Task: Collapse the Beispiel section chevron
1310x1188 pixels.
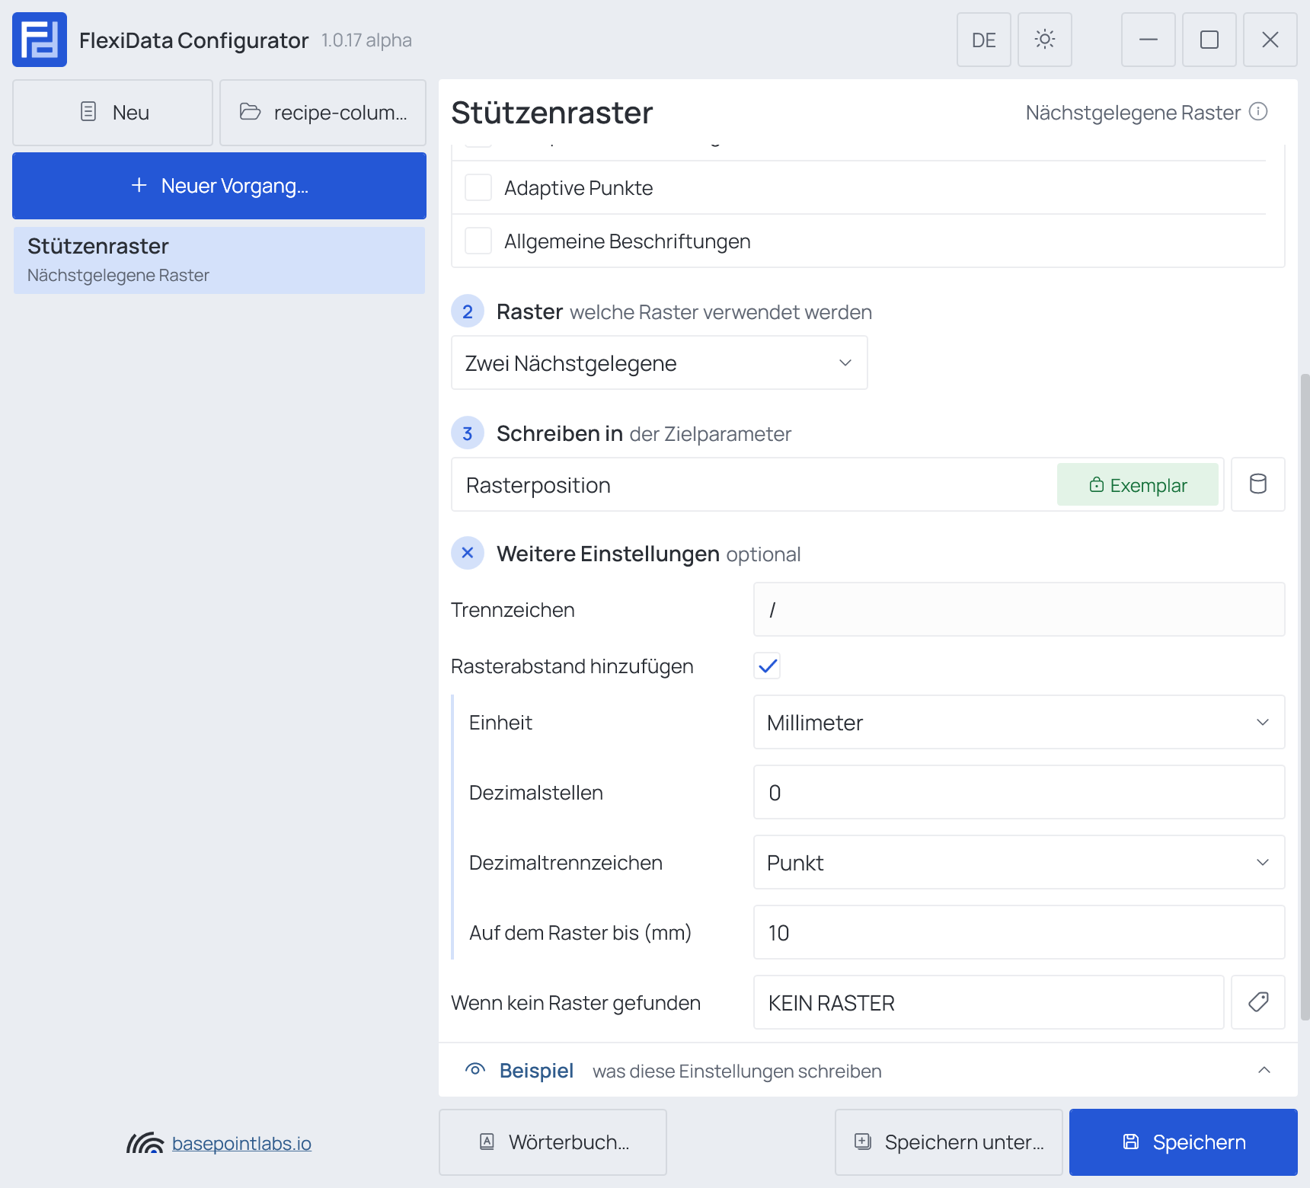Action: coord(1264,1070)
